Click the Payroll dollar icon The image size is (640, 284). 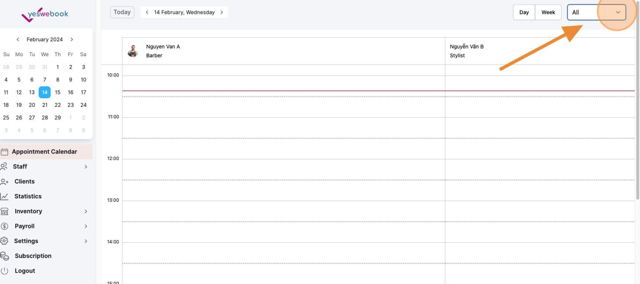(x=4, y=226)
